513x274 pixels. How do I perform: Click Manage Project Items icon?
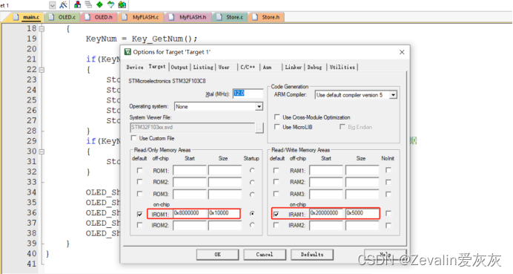click(78, 4)
